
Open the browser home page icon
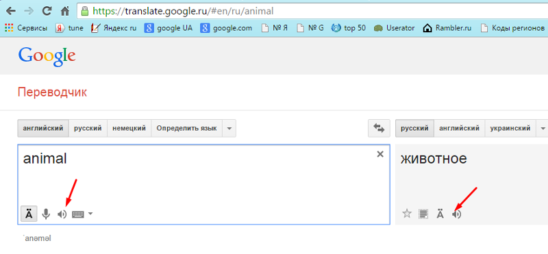click(64, 11)
